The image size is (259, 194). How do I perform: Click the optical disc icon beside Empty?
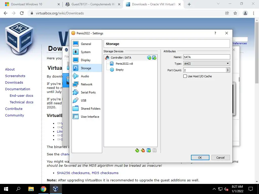112,70
